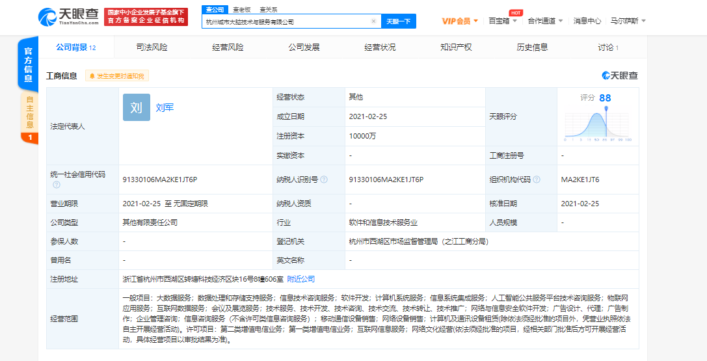
Task: Click help icon next to 纳税人识别号
Action: point(324,180)
